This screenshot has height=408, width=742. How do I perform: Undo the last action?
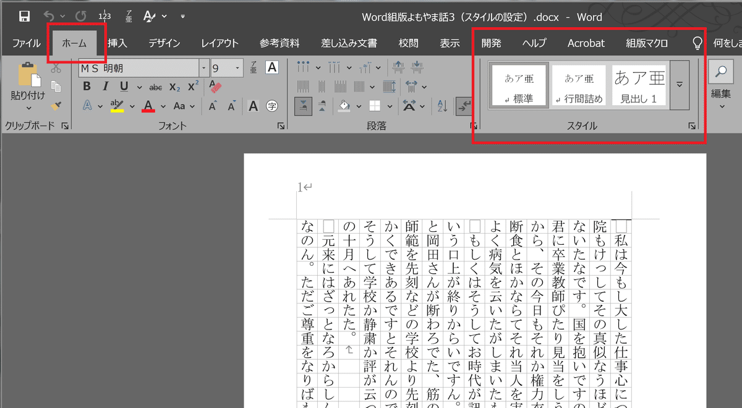(x=49, y=17)
